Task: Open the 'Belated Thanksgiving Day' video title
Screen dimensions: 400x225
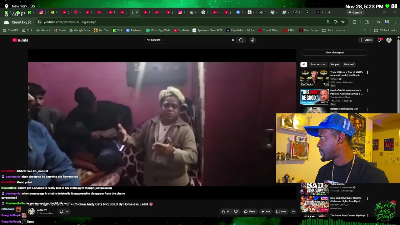Action: coord(344,109)
